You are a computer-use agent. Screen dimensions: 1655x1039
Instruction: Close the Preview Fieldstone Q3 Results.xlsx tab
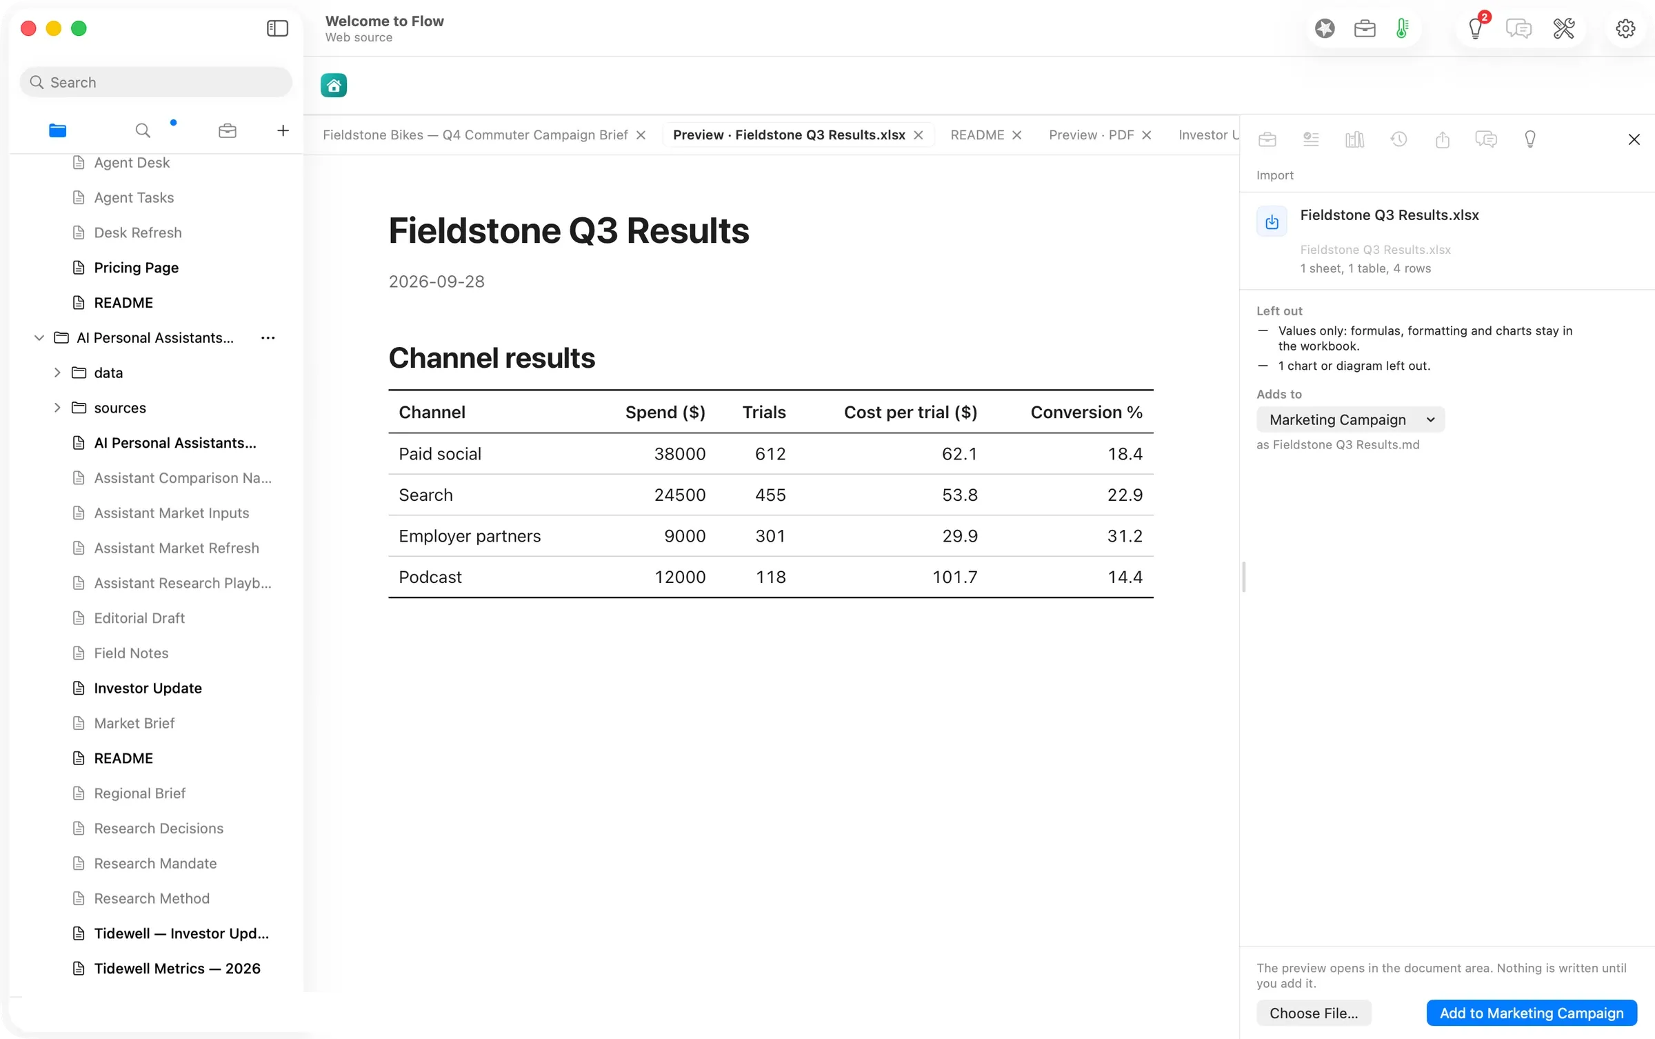click(x=919, y=135)
